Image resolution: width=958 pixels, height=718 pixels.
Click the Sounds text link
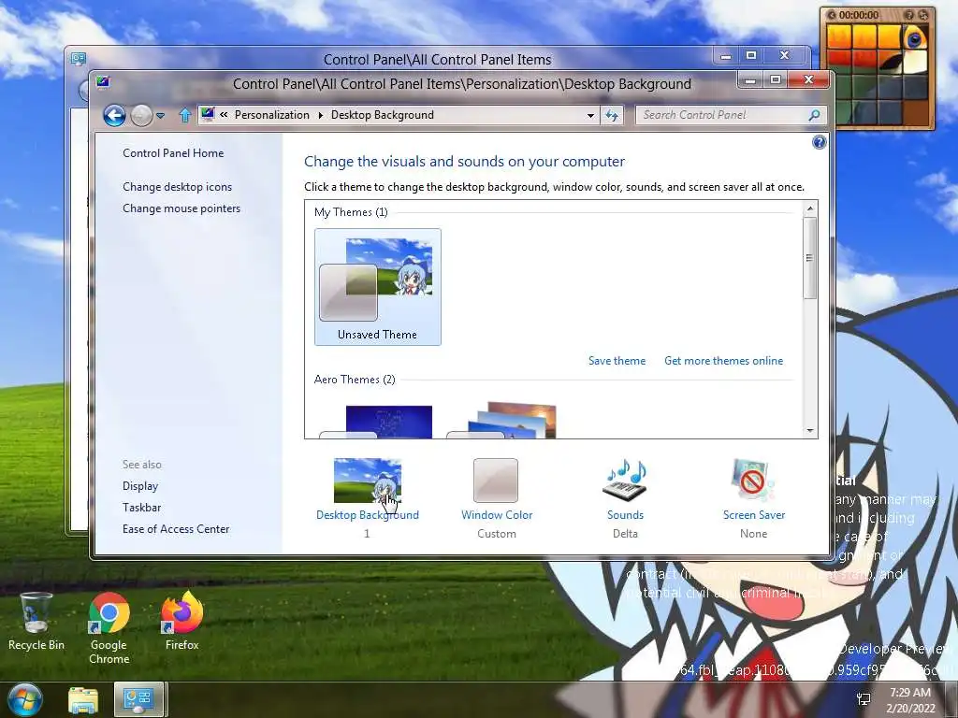click(x=625, y=515)
